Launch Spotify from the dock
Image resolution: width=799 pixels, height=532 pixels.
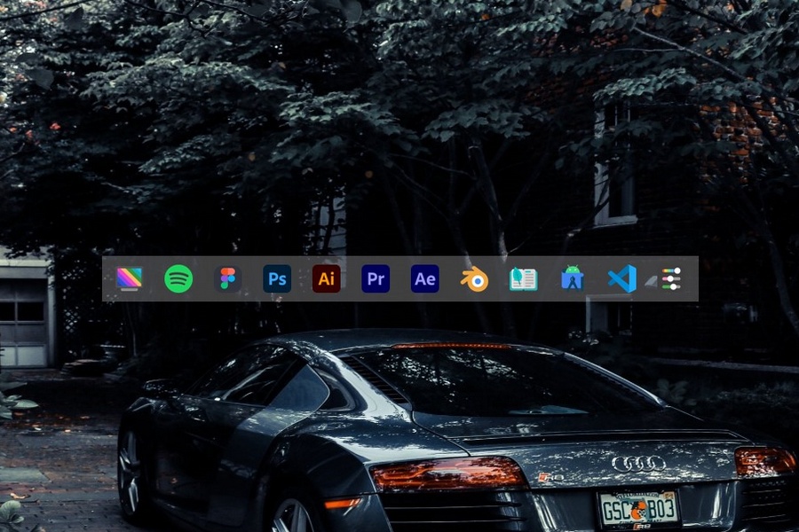tap(178, 279)
